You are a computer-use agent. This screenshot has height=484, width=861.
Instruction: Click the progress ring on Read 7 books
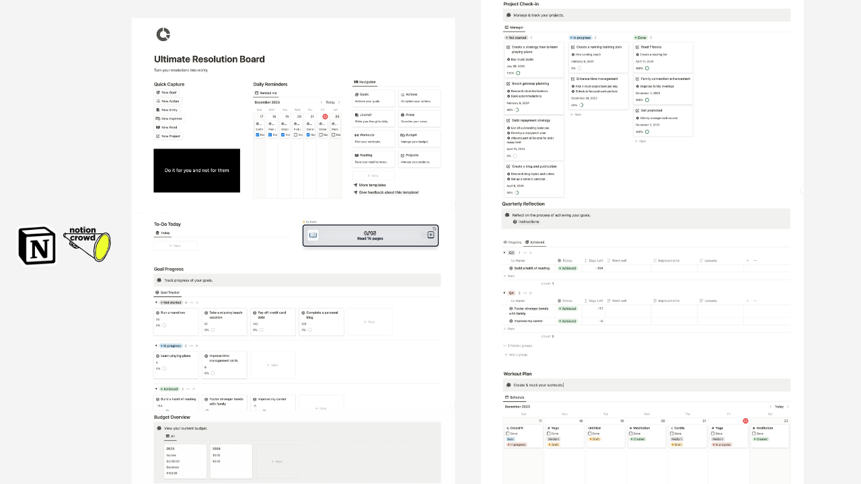point(647,68)
